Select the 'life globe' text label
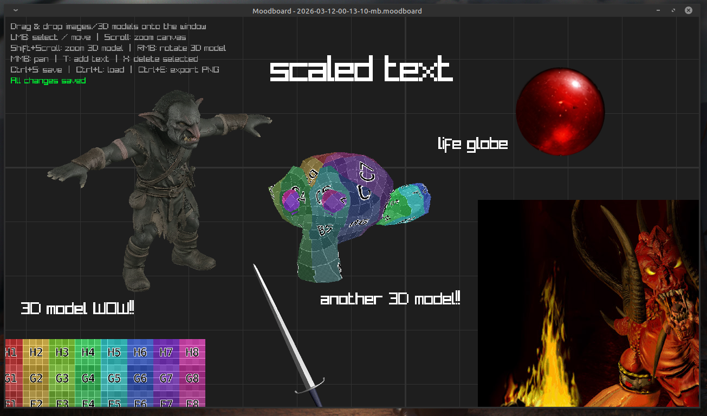 (x=472, y=144)
